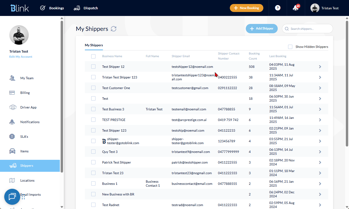Click the Test Shipper 123 name
Viewport: 349px width, 209px height.
114,131
